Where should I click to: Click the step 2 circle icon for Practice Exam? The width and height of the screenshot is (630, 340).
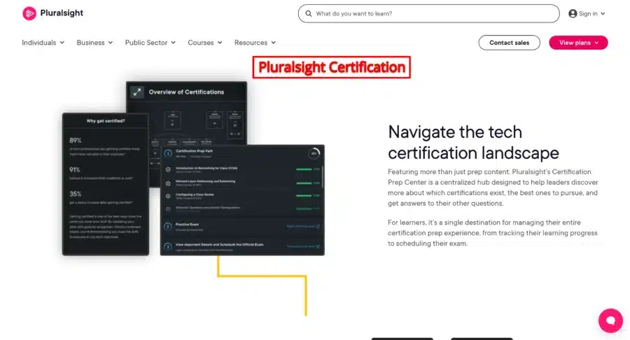click(168, 227)
